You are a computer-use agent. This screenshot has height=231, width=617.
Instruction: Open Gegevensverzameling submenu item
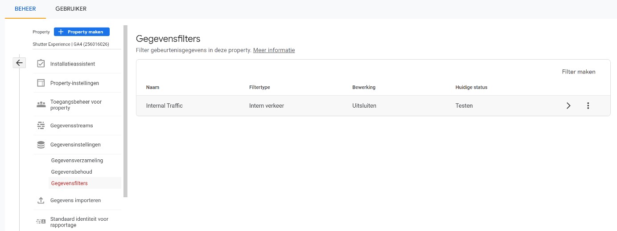[77, 160]
